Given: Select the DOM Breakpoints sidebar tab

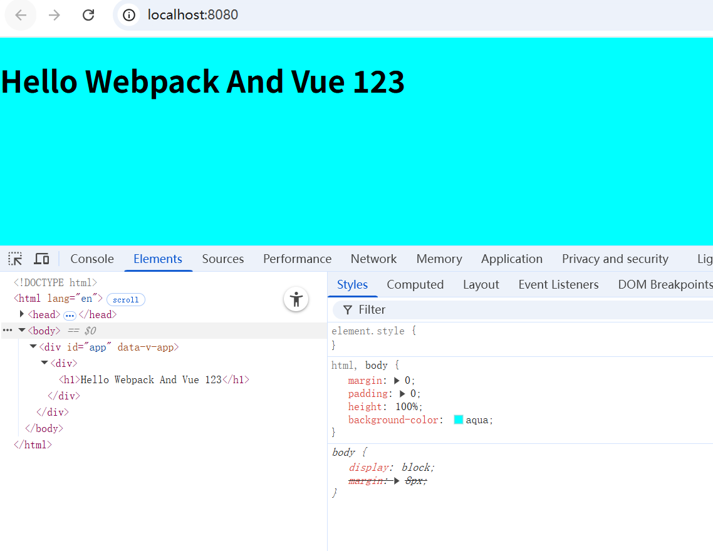Looking at the screenshot, I should click(x=665, y=285).
